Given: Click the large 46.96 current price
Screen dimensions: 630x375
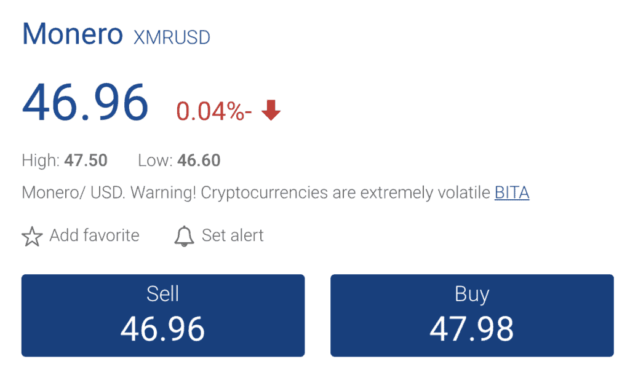Looking at the screenshot, I should pyautogui.click(x=85, y=102).
